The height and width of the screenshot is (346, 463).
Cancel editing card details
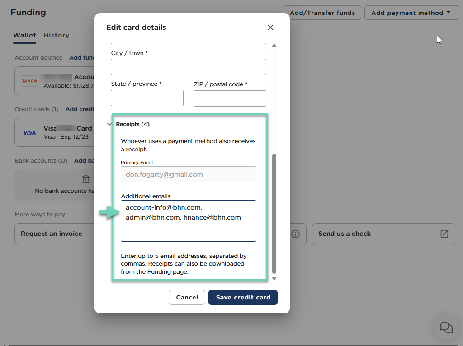click(x=187, y=297)
